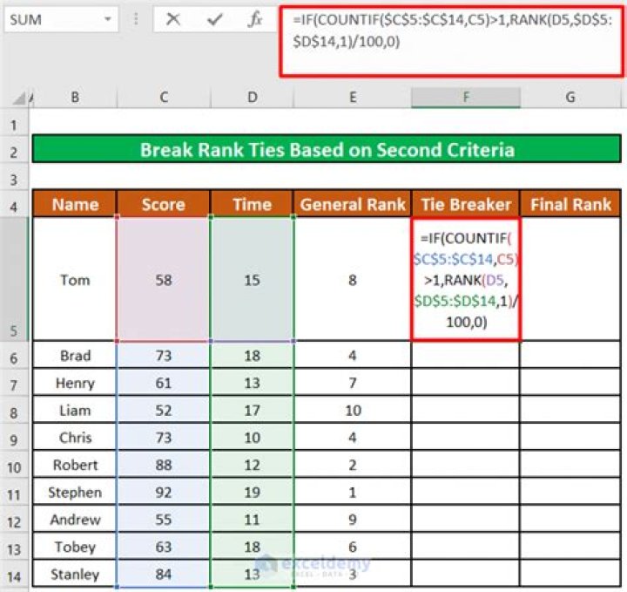
Task: Select the Time header cell
Action: [x=253, y=204]
